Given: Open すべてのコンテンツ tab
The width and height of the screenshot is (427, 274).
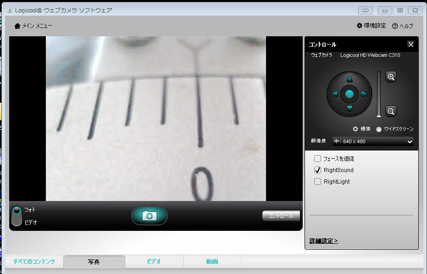Looking at the screenshot, I should click(x=34, y=262).
